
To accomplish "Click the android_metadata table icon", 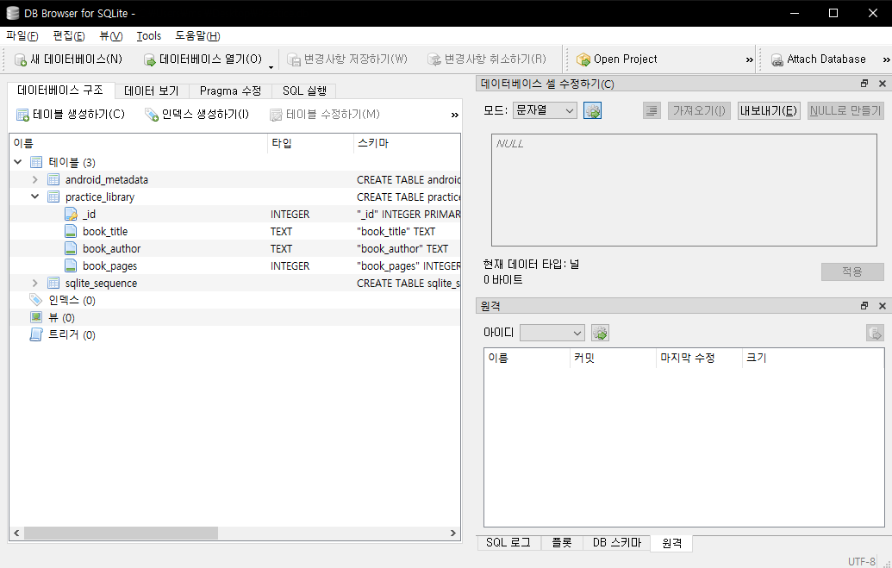I will (53, 180).
